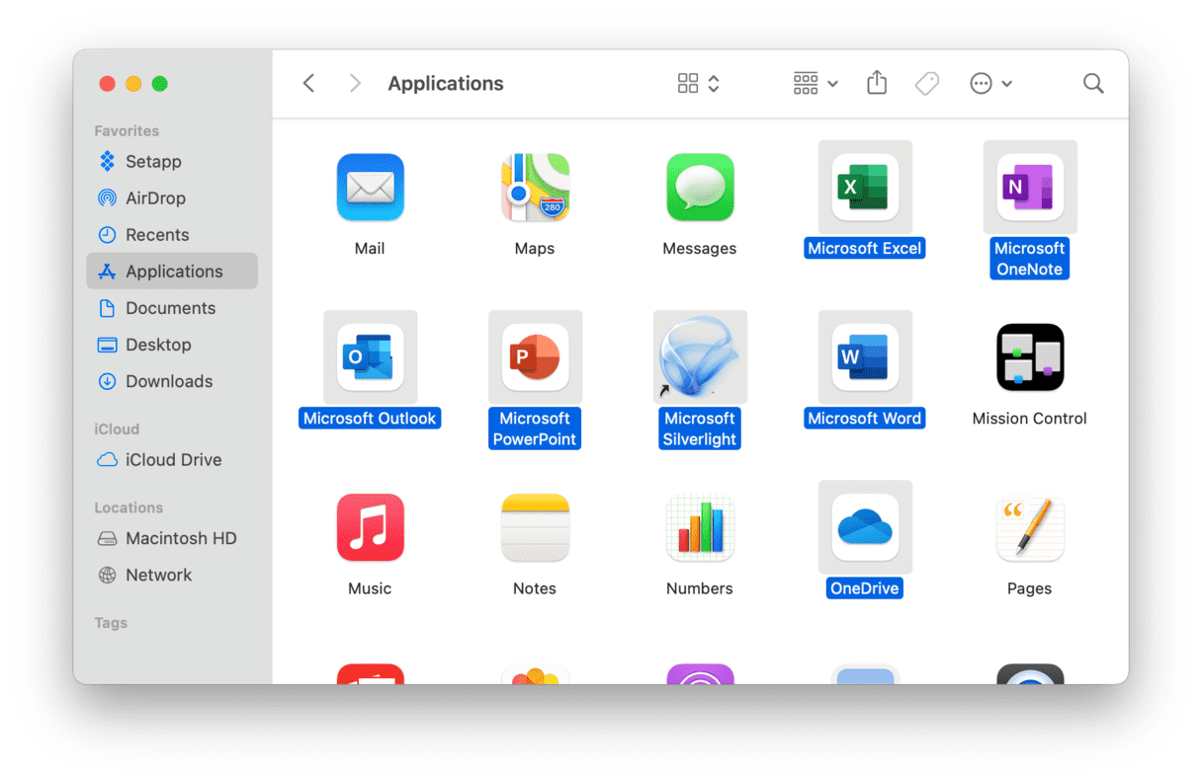1202x781 pixels.
Task: Click the Numbers app icon
Action: click(700, 527)
